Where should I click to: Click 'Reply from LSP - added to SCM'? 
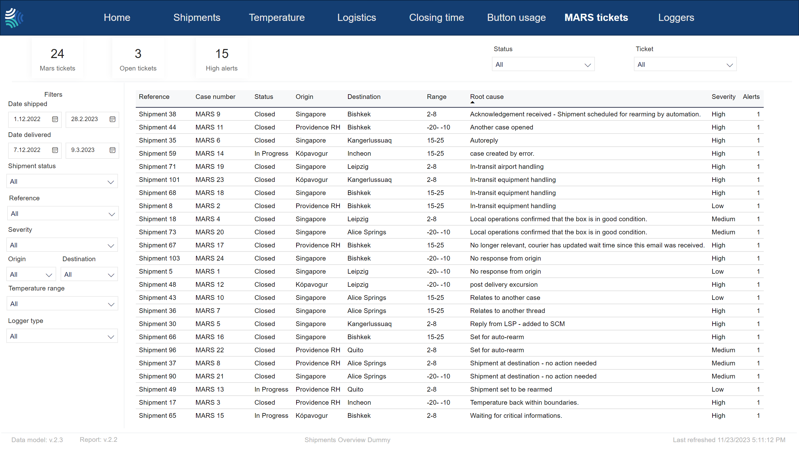click(517, 324)
